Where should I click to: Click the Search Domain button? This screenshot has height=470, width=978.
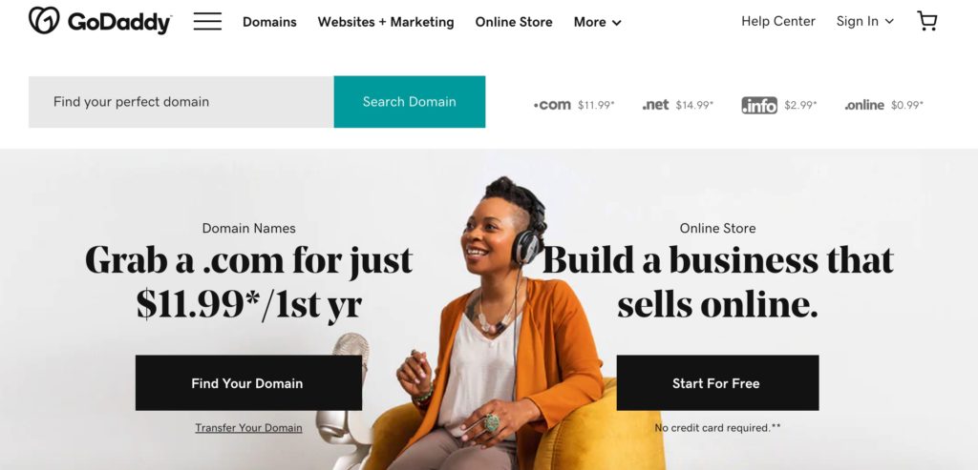coord(409,101)
